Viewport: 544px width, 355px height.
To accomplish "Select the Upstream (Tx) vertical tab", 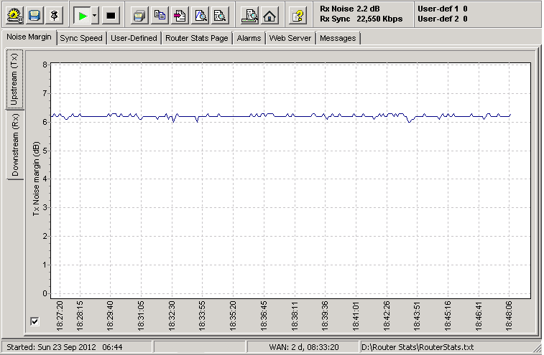I will click(15, 80).
